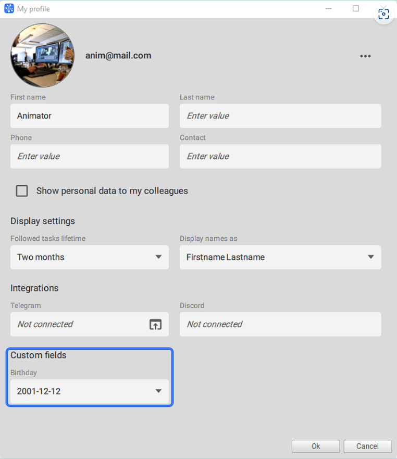The width and height of the screenshot is (397, 459).
Task: Expand the Display names as dropdown
Action: 280,257
